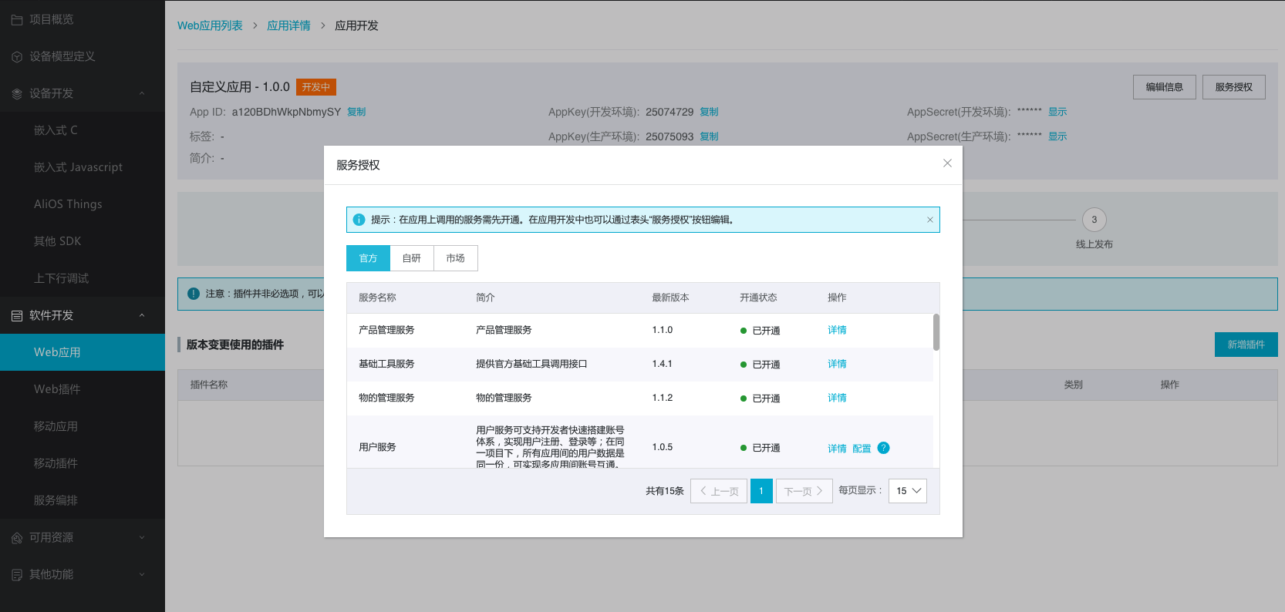Click the 开通状态 column header
The width and height of the screenshot is (1285, 612).
click(x=758, y=298)
